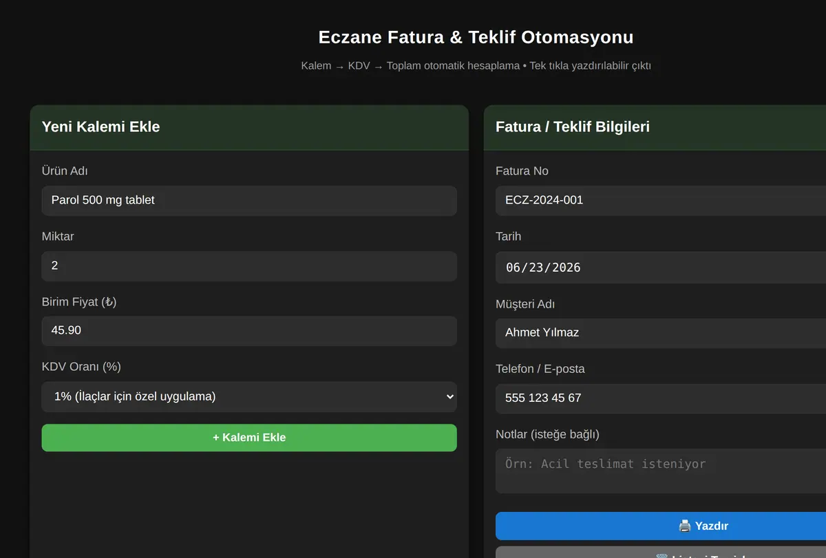Click the Fatura No field ECZ-2024-001
This screenshot has height=558, width=826.
click(661, 200)
